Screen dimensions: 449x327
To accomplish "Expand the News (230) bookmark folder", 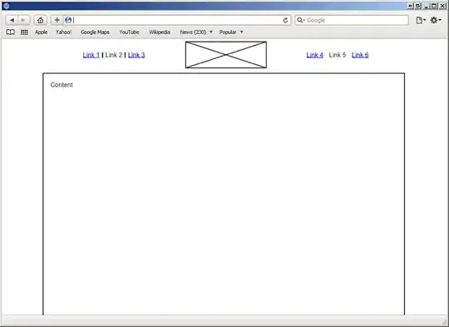I will pyautogui.click(x=196, y=32).
